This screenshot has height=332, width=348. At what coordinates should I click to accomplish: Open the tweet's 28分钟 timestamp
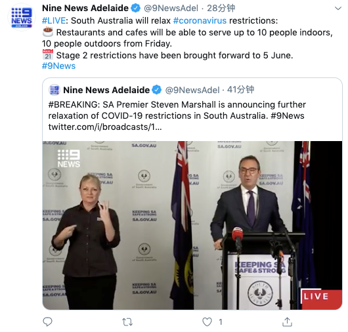point(221,9)
